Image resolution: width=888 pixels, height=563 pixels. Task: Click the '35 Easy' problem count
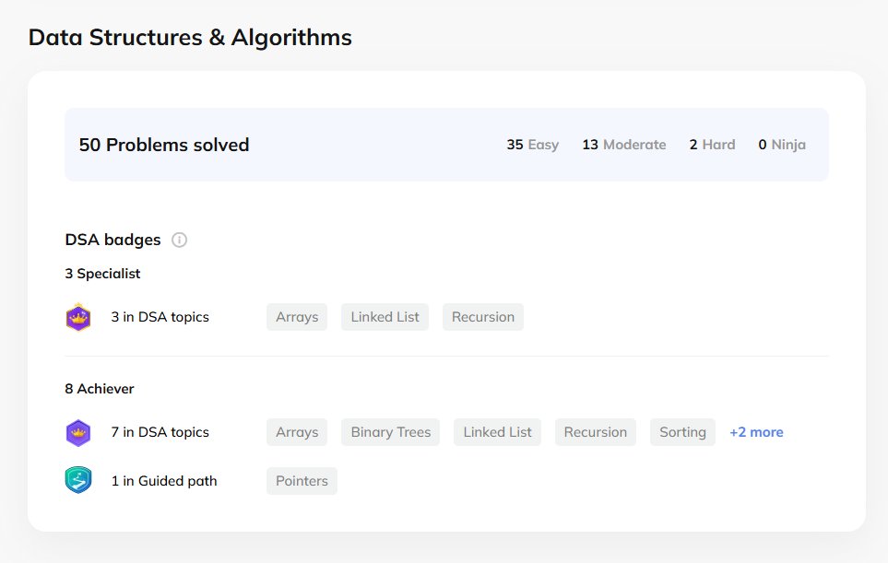[532, 145]
